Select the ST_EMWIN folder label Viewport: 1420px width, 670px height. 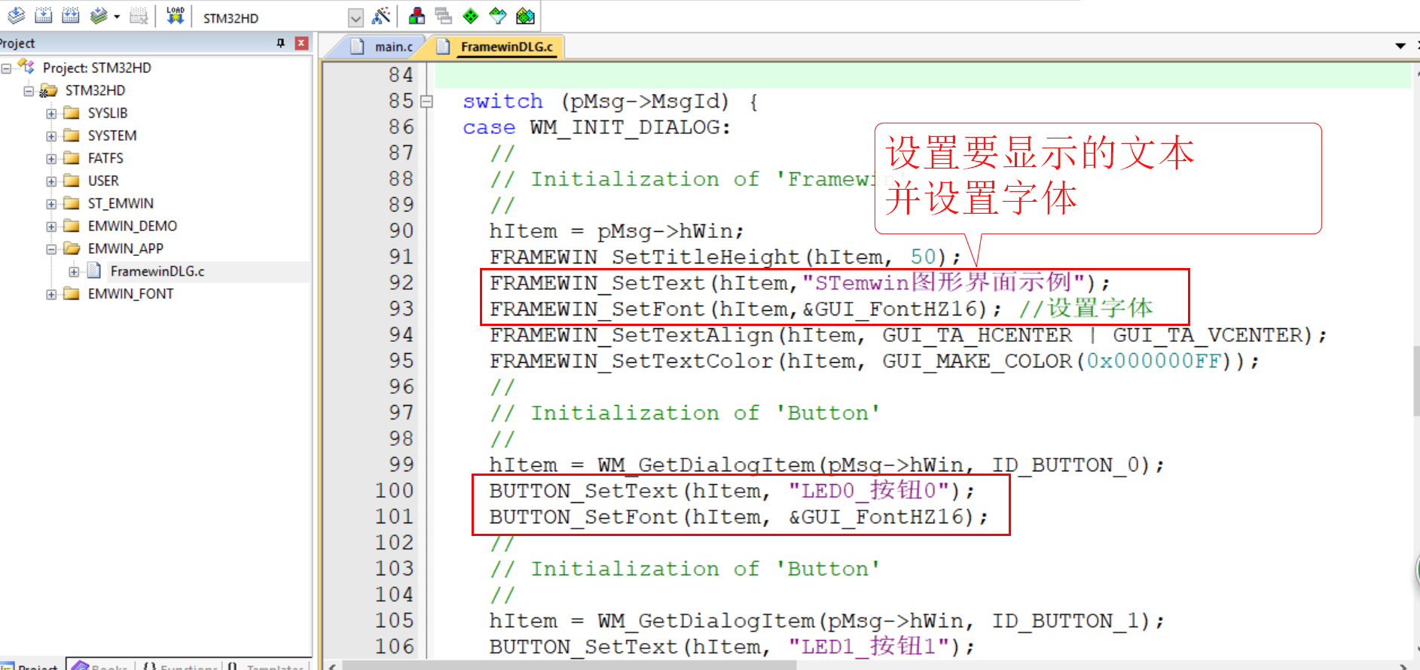pyautogui.click(x=121, y=203)
